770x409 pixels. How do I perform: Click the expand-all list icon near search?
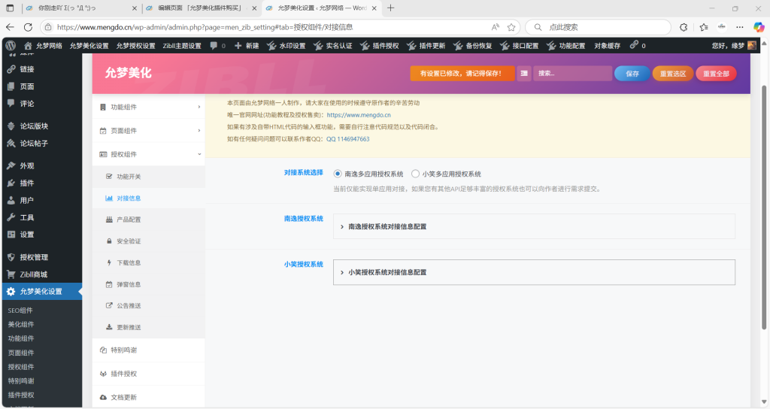click(524, 73)
